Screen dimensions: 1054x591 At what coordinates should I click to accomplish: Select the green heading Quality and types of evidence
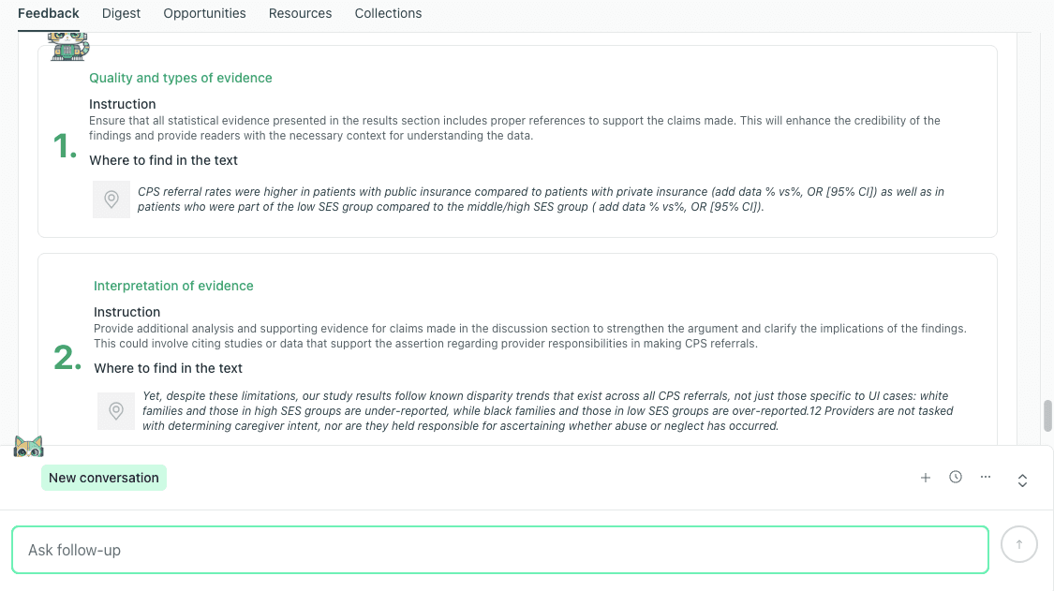coord(180,78)
